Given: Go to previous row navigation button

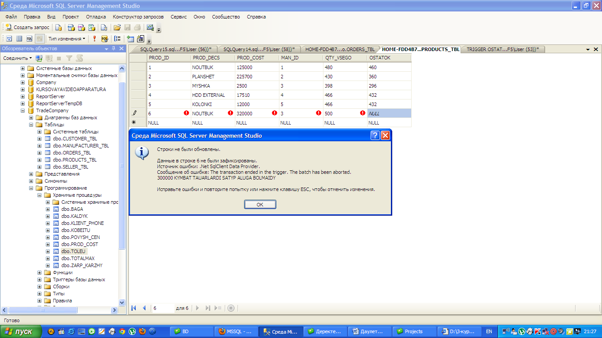Looking at the screenshot, I should (x=144, y=308).
